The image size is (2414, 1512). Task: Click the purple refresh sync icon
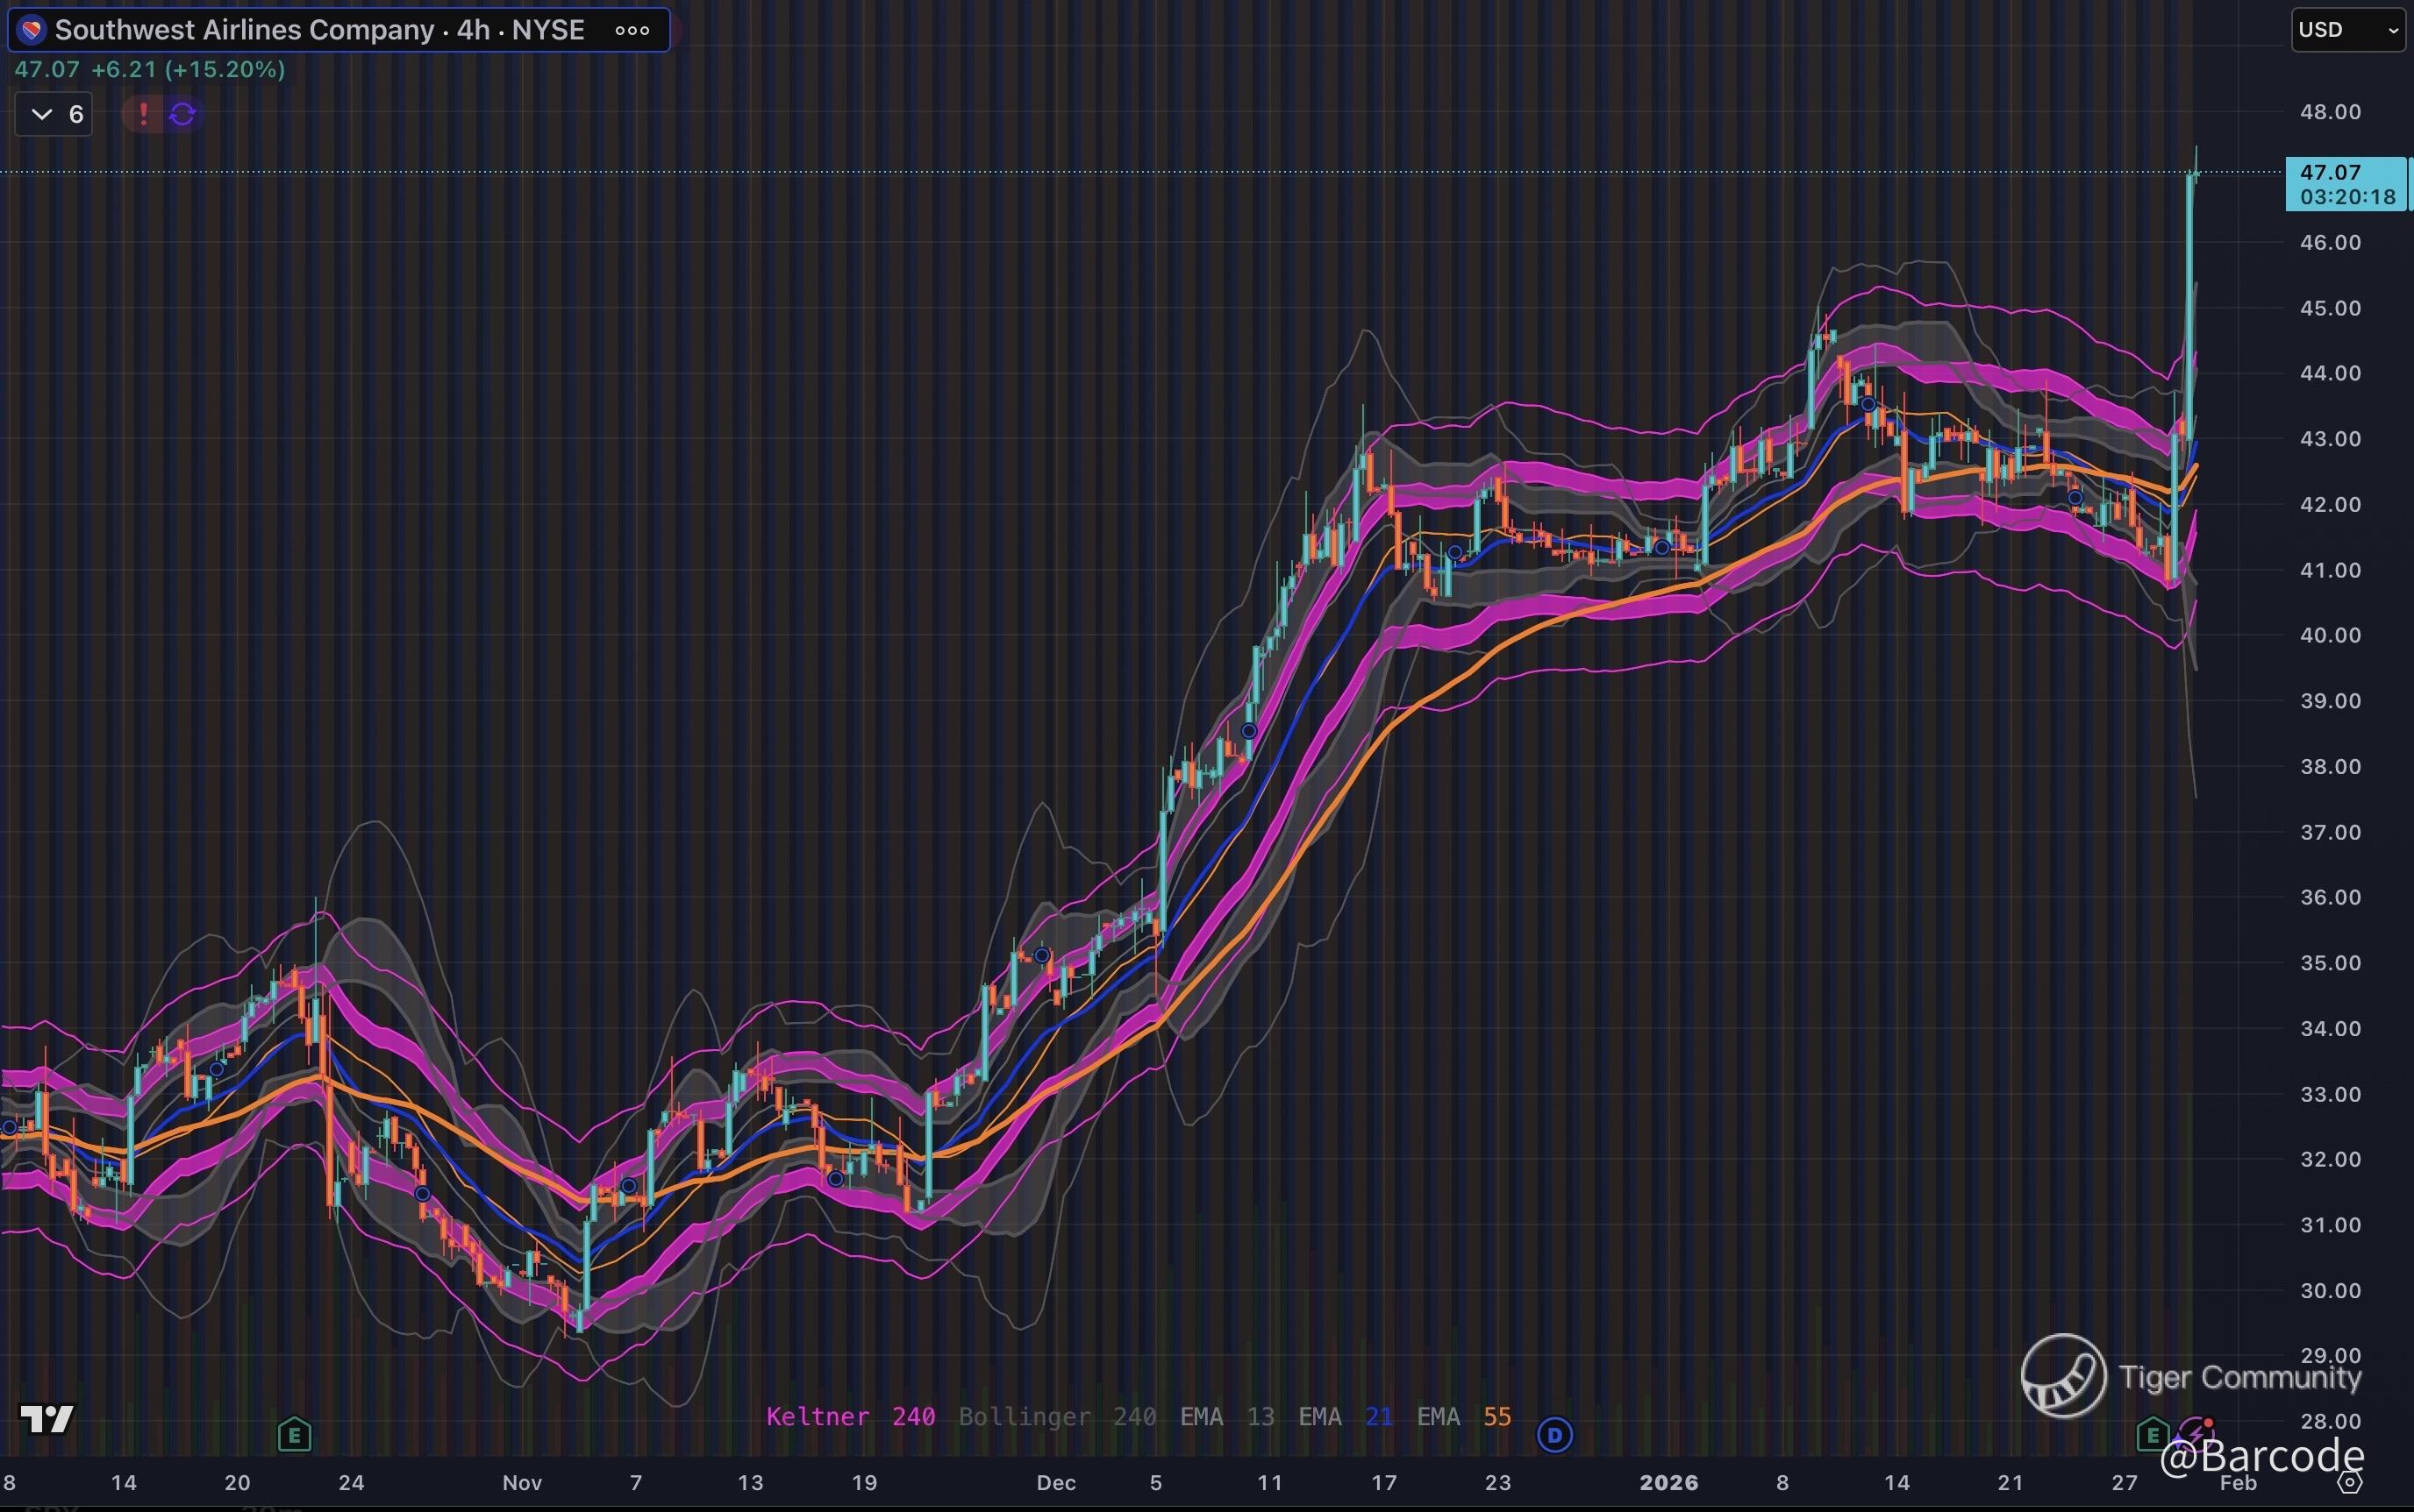coord(182,114)
